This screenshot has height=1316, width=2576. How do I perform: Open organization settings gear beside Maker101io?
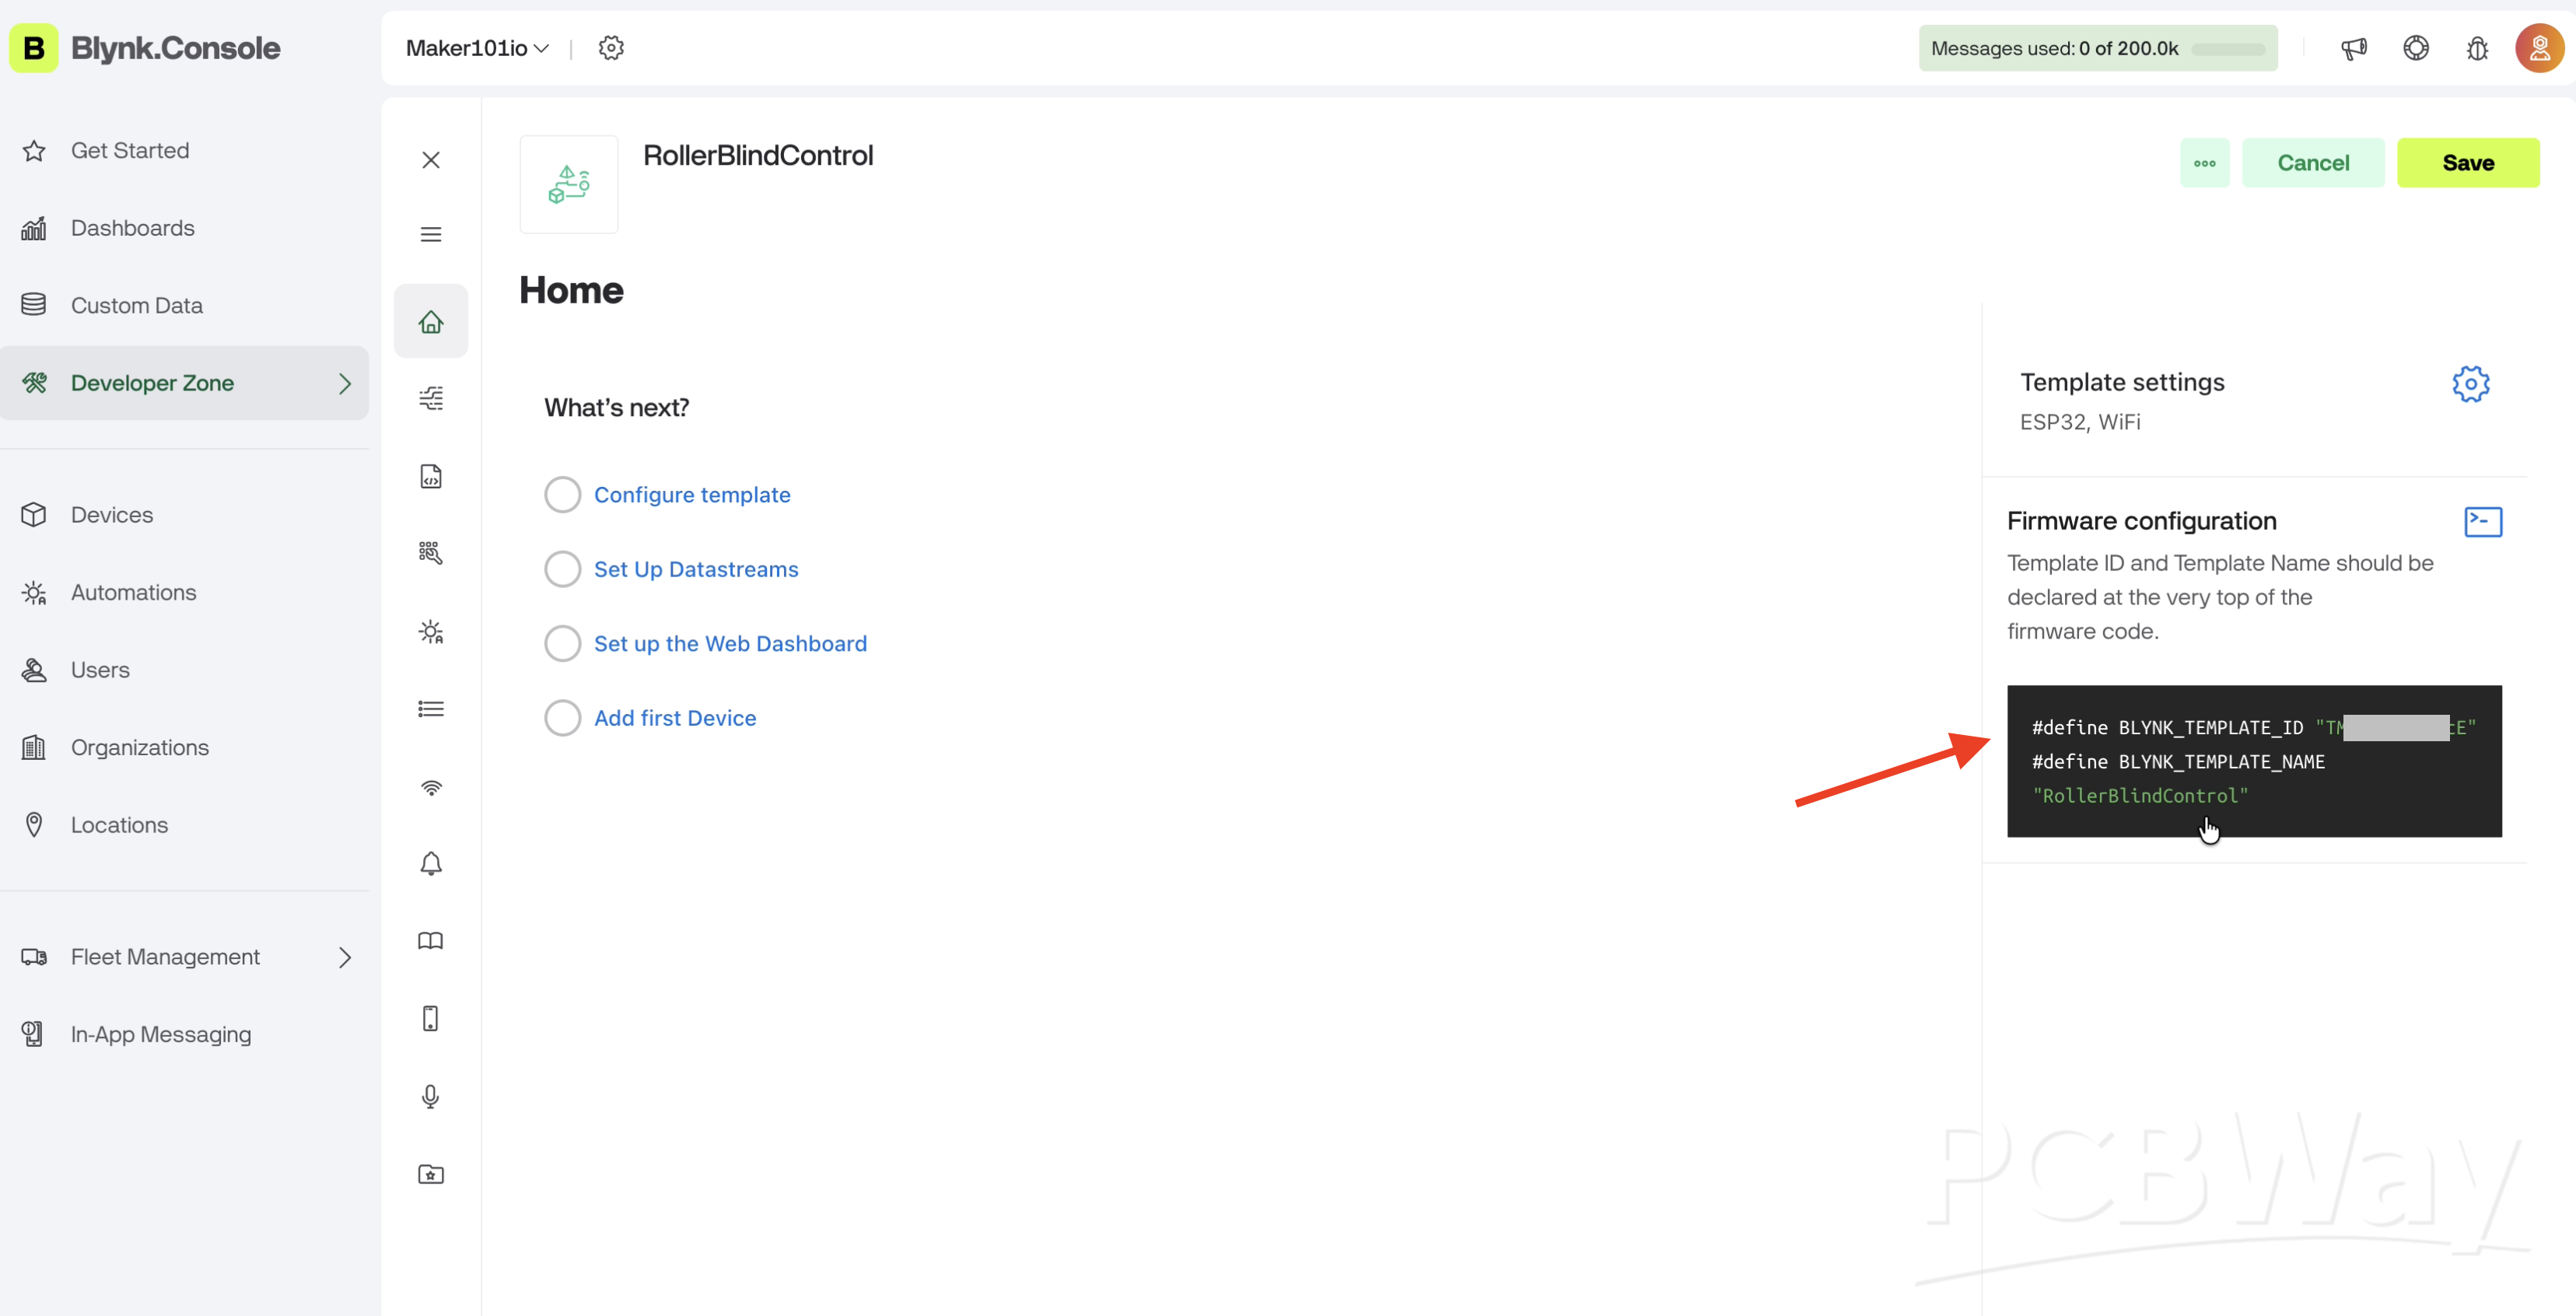pos(611,48)
